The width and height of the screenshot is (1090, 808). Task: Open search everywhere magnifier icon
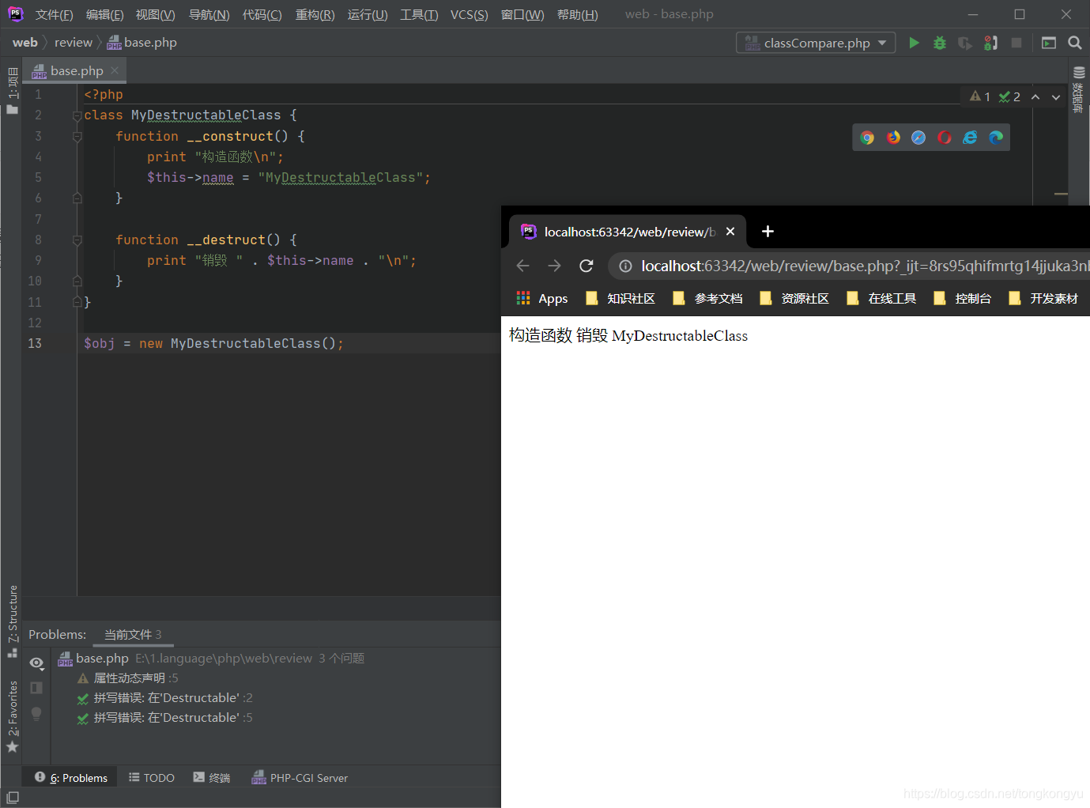1075,43
